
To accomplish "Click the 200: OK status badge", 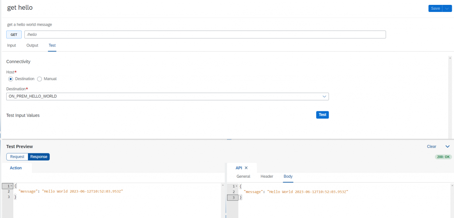I will (x=443, y=157).
